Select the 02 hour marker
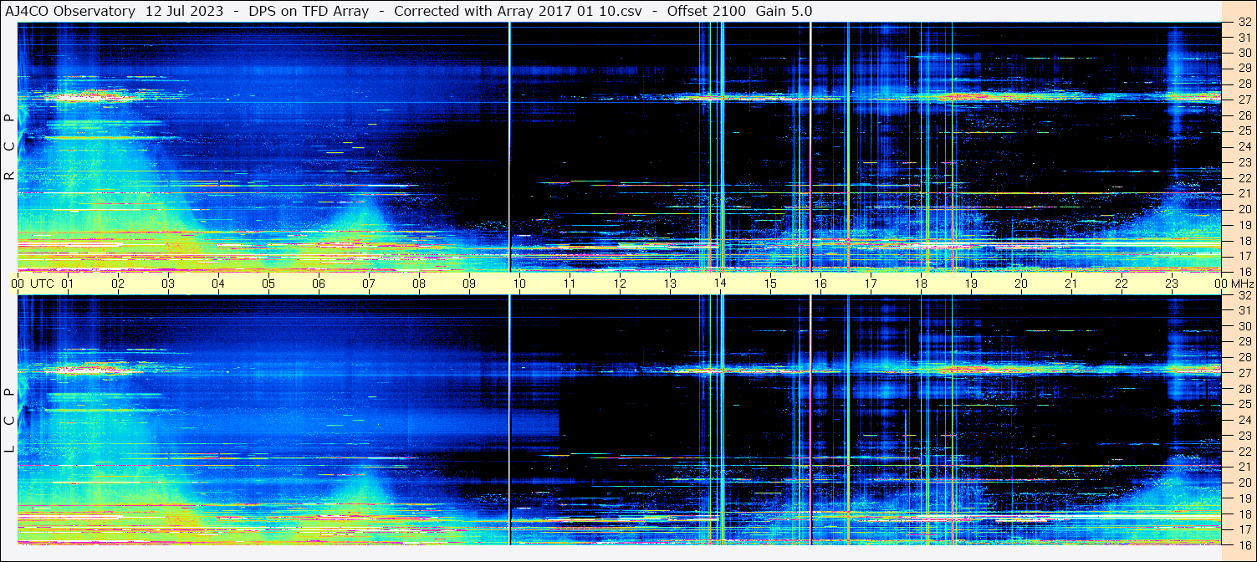Screen dimensions: 1257x562 [118, 284]
